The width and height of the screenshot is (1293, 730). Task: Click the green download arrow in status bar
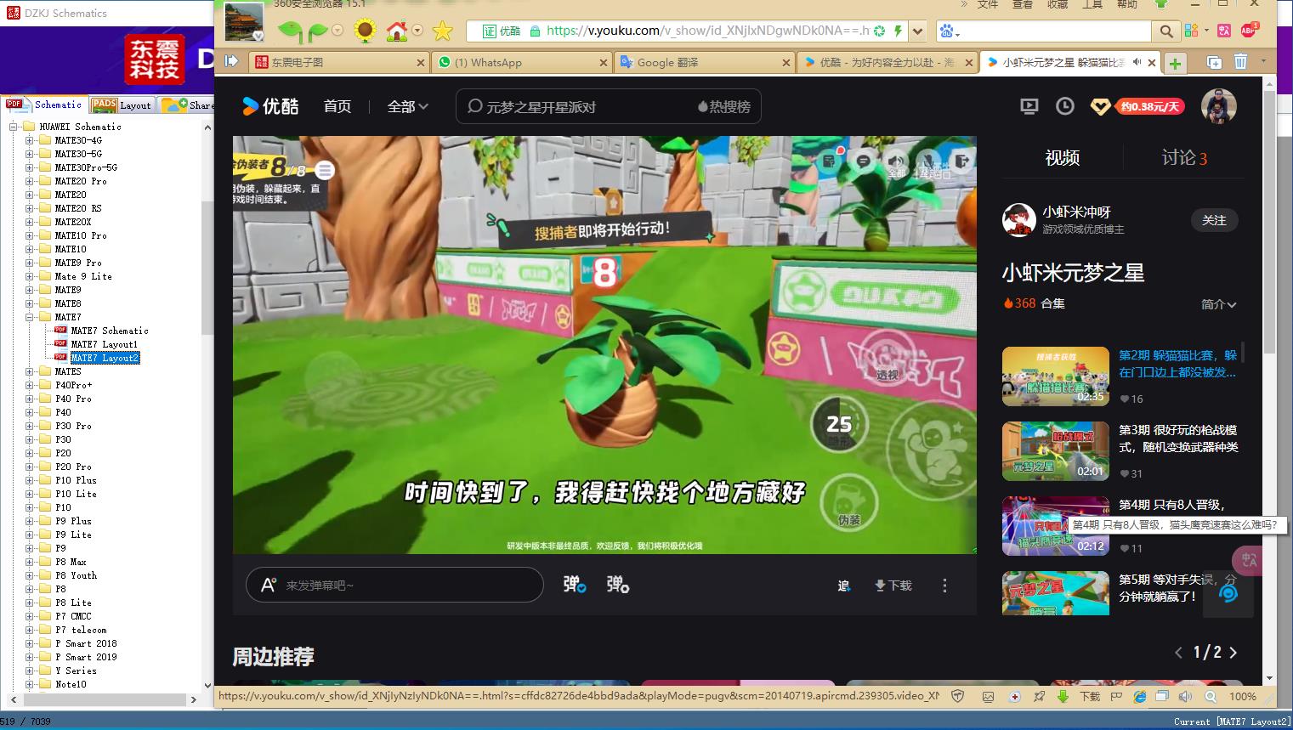[x=1063, y=696]
